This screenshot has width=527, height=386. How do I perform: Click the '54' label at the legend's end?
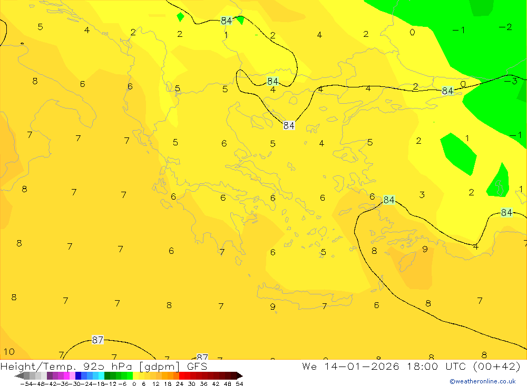pos(239,384)
